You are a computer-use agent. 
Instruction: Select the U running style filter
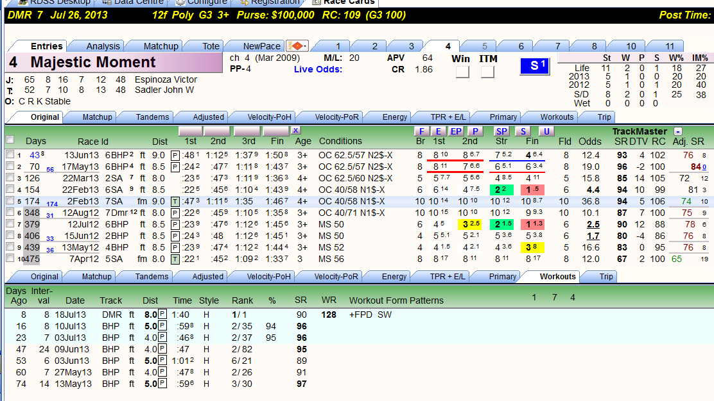tap(546, 131)
